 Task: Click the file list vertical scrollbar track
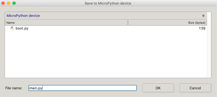[209, 45]
